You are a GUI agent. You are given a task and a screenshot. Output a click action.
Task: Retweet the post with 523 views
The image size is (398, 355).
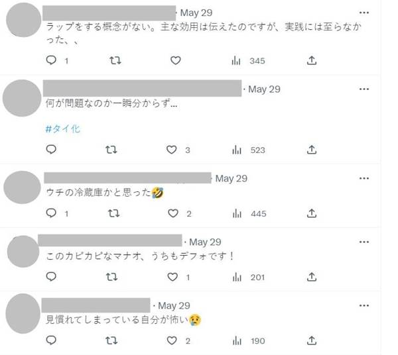pyautogui.click(x=111, y=150)
